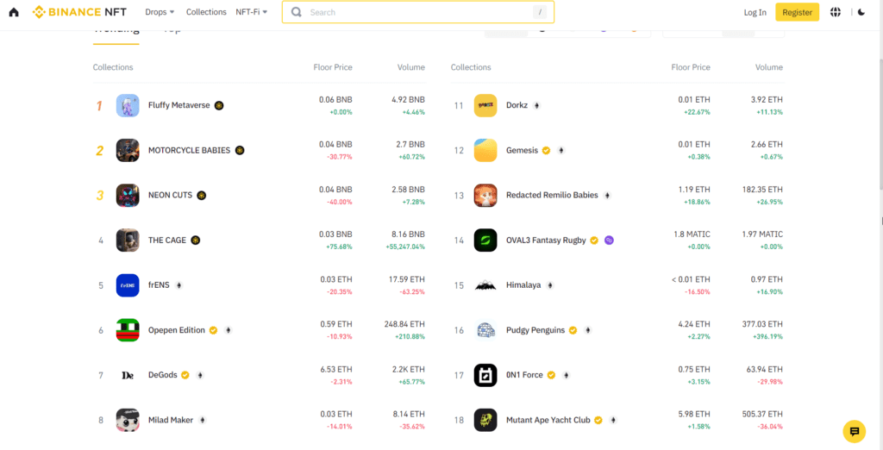Click the Mutant Ape Yacht Club icon

point(485,420)
